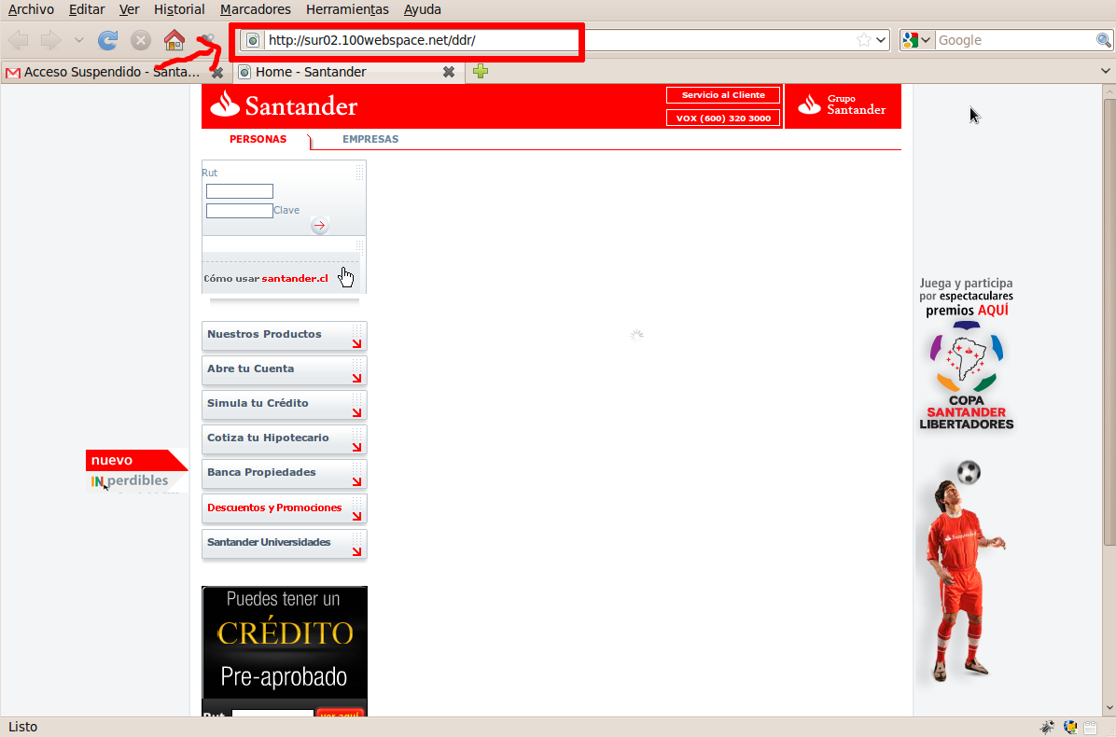The image size is (1116, 737).
Task: Open the Editar menu
Action: (x=86, y=10)
